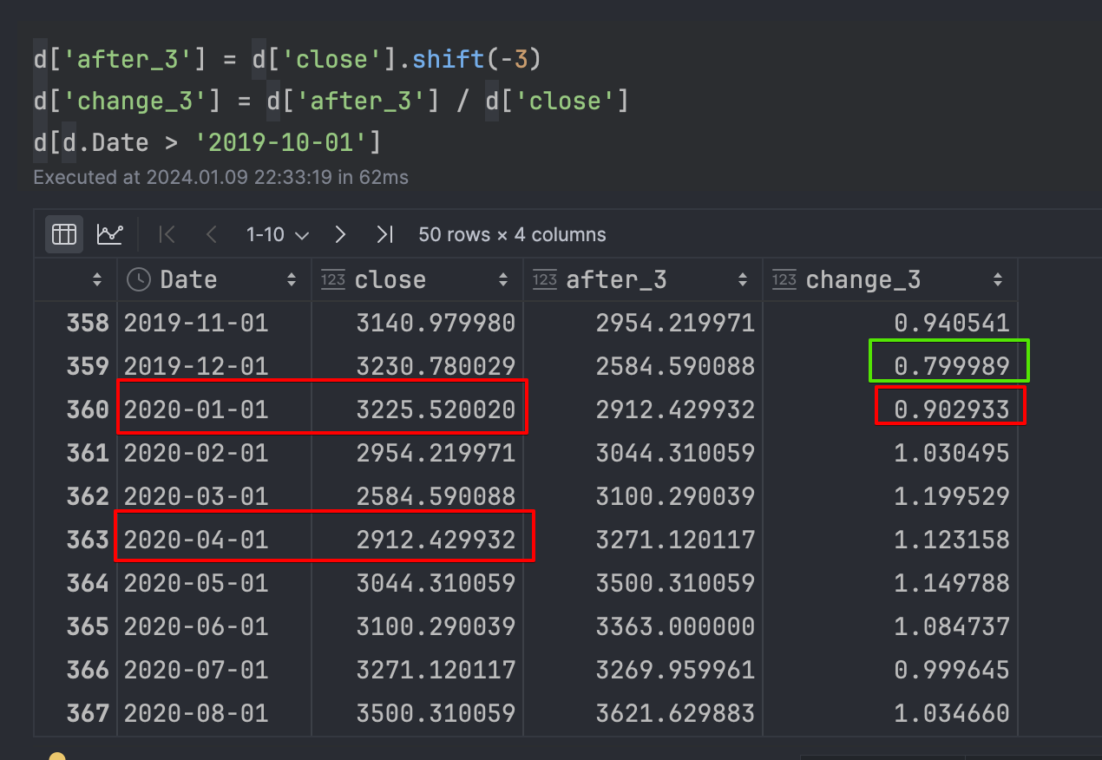Place cursor on the '2019-10-01' string
Screen dimensions: 1102x760
click(281, 142)
